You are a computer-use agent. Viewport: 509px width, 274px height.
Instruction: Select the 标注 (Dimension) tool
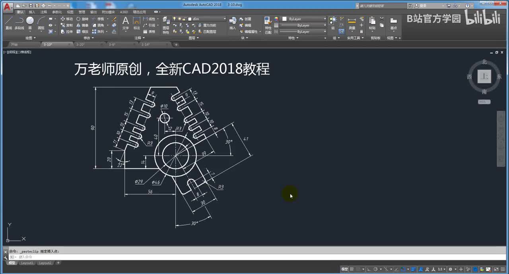136,23
